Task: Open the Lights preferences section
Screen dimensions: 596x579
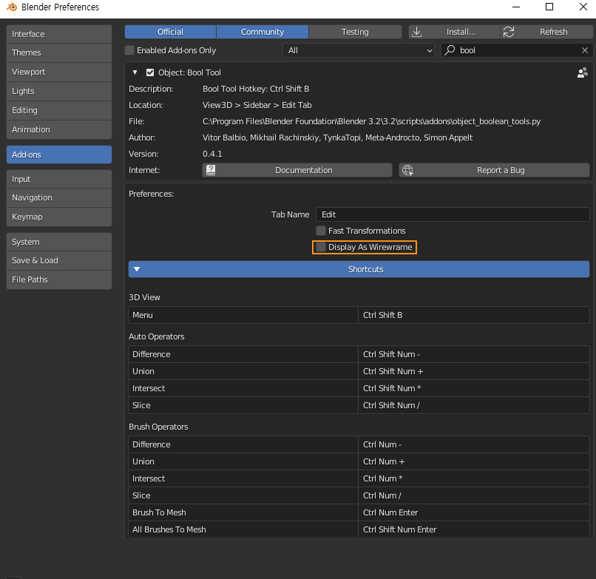Action: 59,91
